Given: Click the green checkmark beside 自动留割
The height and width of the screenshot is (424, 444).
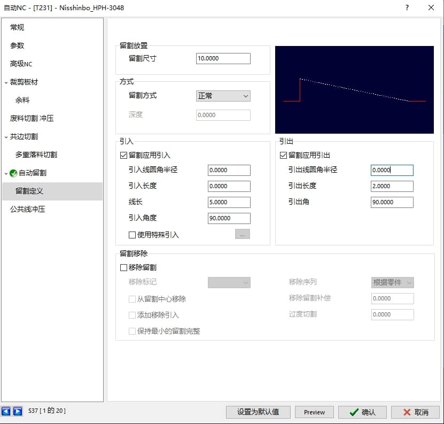Looking at the screenshot, I should coord(13,173).
